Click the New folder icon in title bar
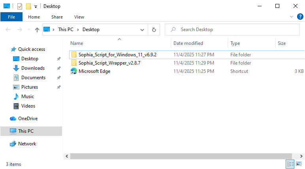 tap(28, 6)
